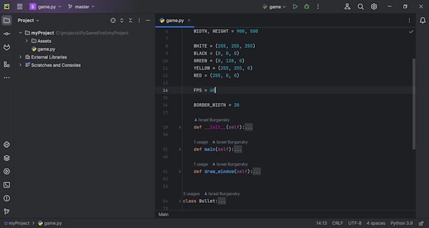Open Code With Me add-user icon
The width and height of the screenshot is (429, 228).
[x=347, y=6]
